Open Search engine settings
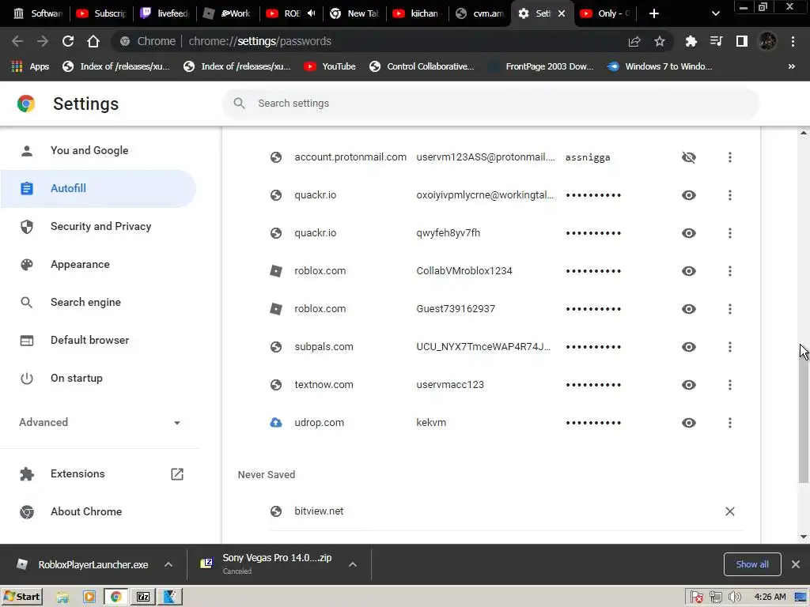Image resolution: width=810 pixels, height=607 pixels. click(98, 302)
